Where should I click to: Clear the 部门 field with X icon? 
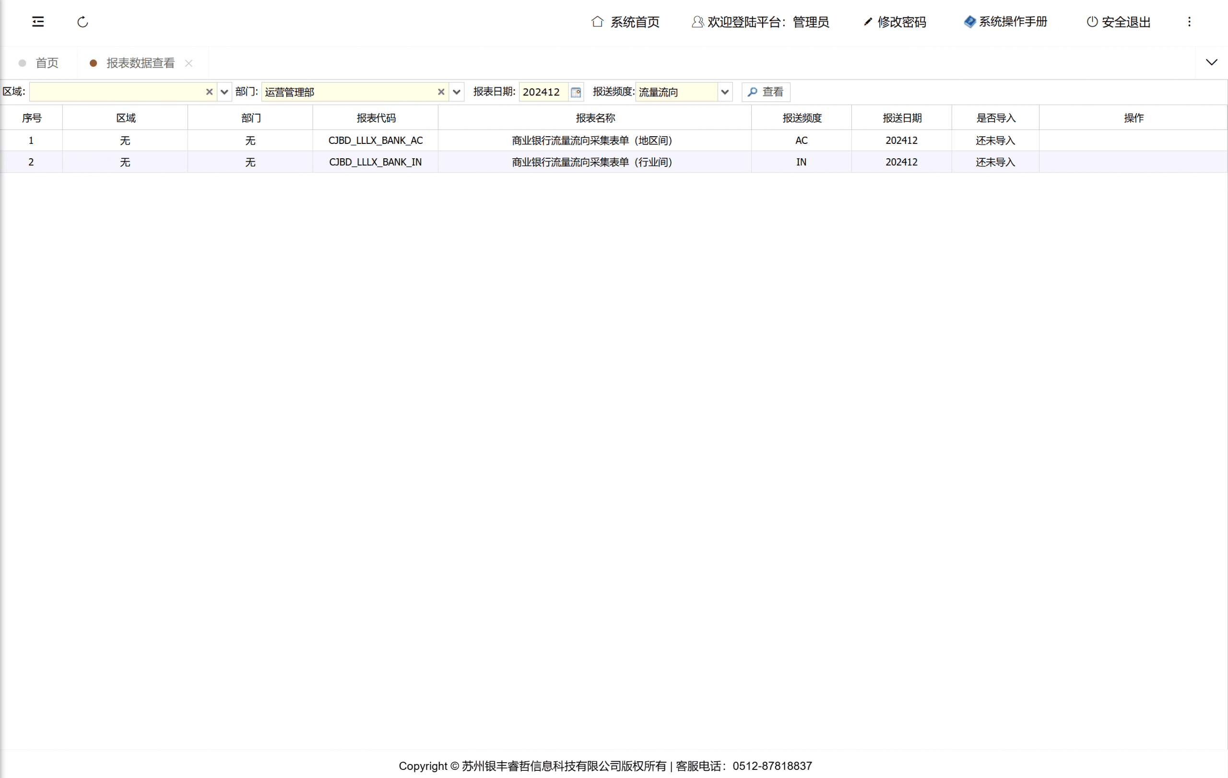click(441, 92)
